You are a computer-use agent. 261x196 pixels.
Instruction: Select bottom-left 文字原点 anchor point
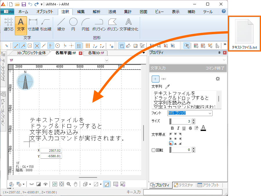[171, 143]
